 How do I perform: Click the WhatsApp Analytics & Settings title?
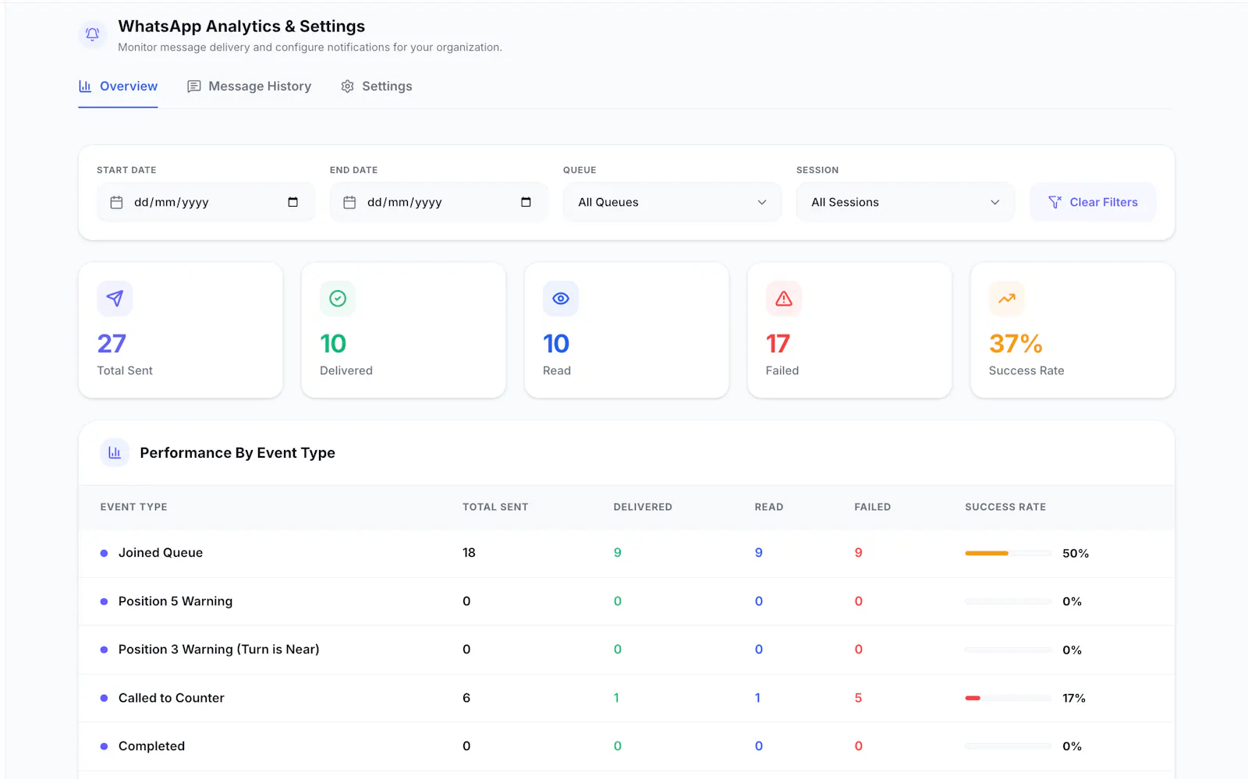tap(242, 27)
